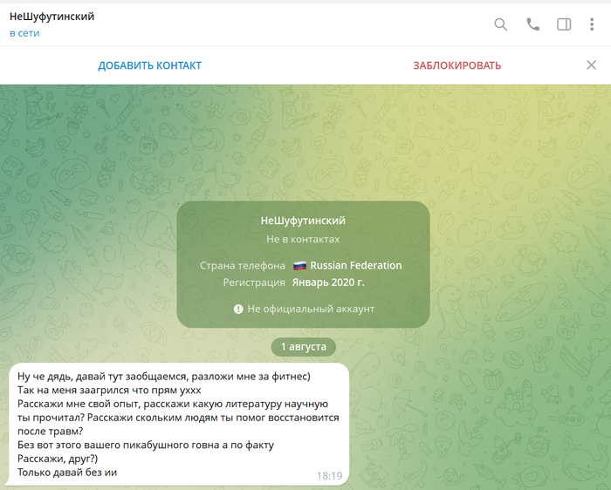Click 'Не официальный аккаунт' text

pos(311,309)
